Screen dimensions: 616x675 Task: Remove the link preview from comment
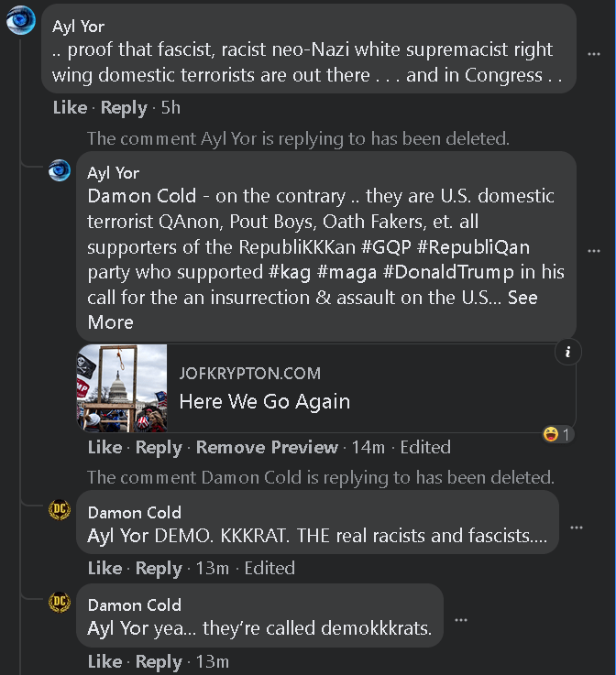tap(267, 447)
